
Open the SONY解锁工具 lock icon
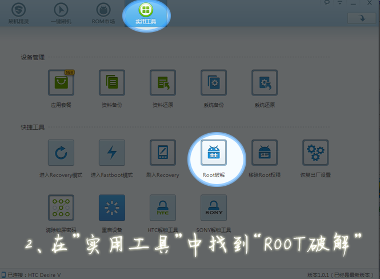(x=214, y=208)
